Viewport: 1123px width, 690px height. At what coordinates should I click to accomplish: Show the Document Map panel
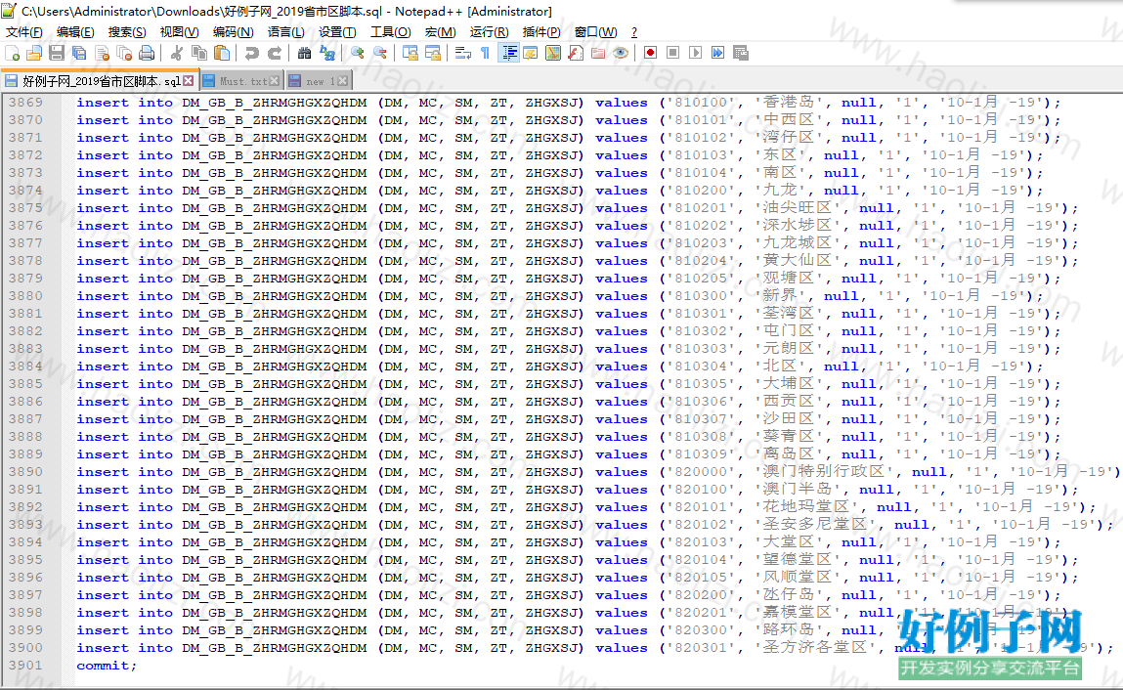[x=553, y=53]
